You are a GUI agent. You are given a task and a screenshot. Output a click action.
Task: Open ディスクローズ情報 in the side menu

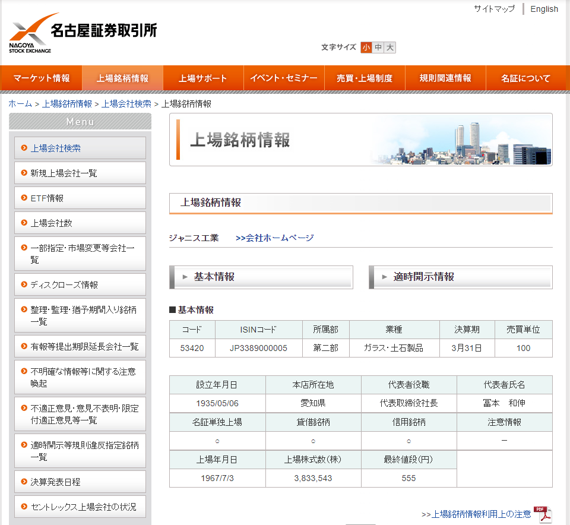80,284
